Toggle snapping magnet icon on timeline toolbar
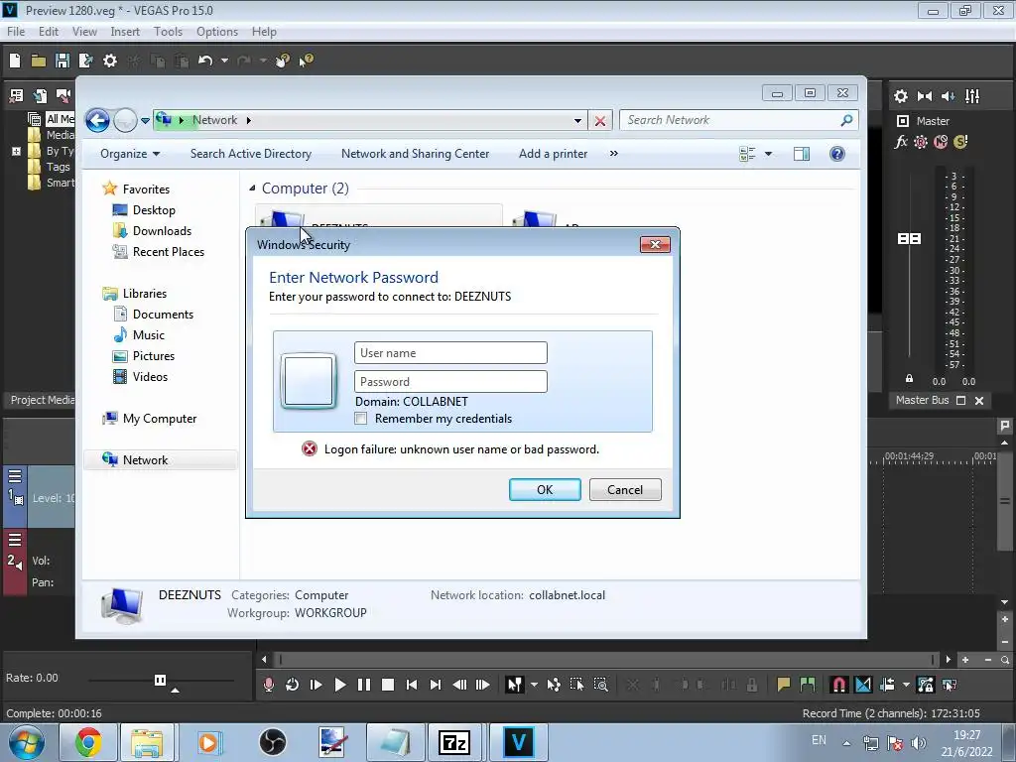The width and height of the screenshot is (1016, 762). pyautogui.click(x=838, y=685)
